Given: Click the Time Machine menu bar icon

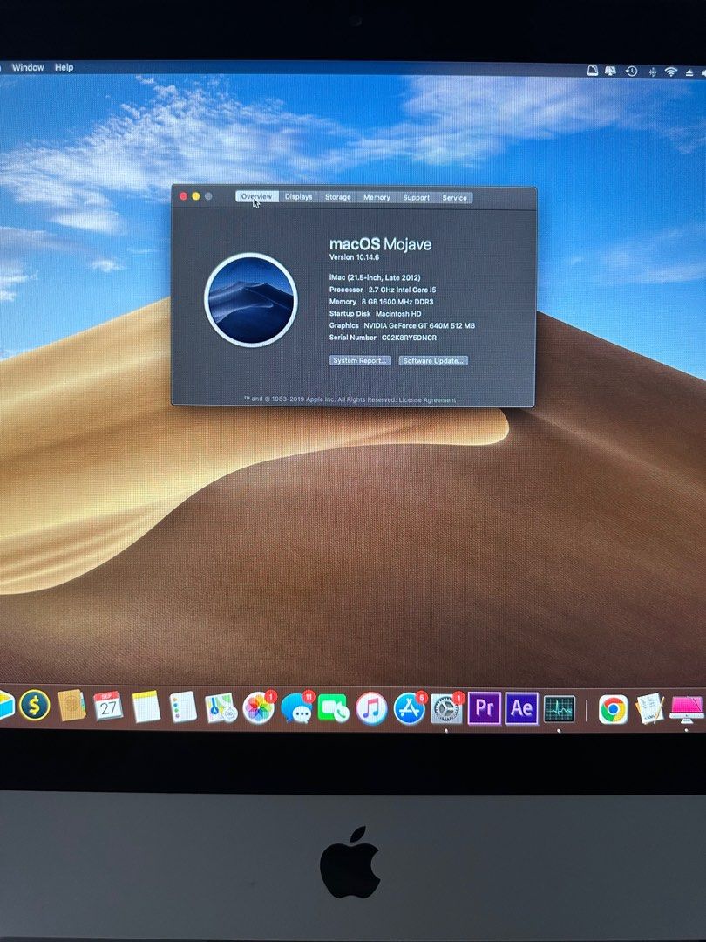Looking at the screenshot, I should 632,71.
